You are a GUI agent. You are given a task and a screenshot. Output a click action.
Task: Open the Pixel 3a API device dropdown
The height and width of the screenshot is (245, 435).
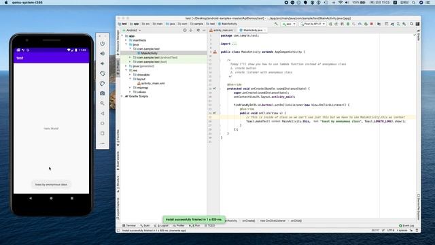pos(313,24)
